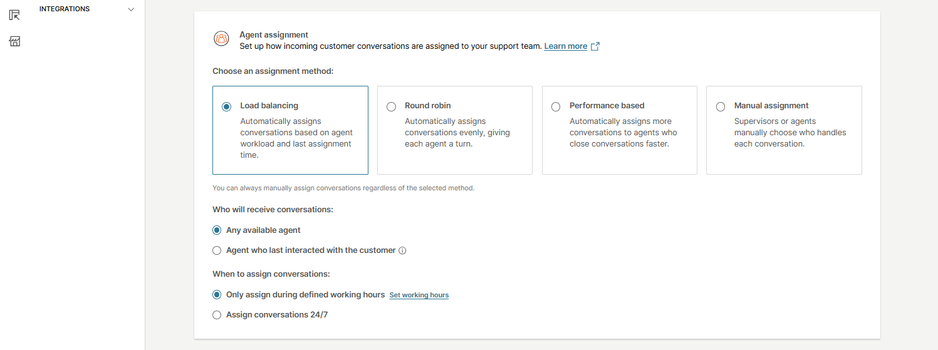Select Any available agent option
This screenshot has height=350, width=938.
pyautogui.click(x=217, y=230)
